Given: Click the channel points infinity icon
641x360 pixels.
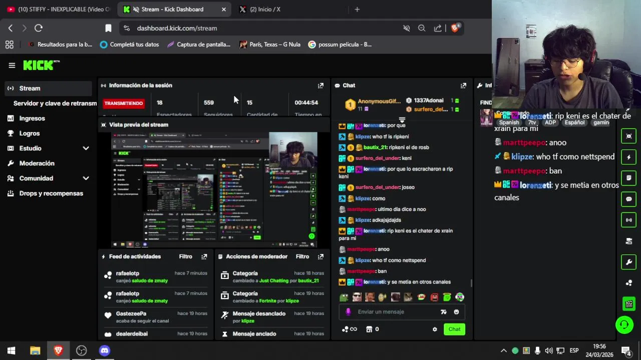Looking at the screenshot, I should [x=350, y=329].
